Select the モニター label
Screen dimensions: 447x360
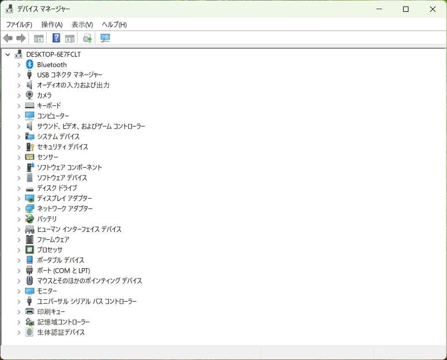(47, 291)
